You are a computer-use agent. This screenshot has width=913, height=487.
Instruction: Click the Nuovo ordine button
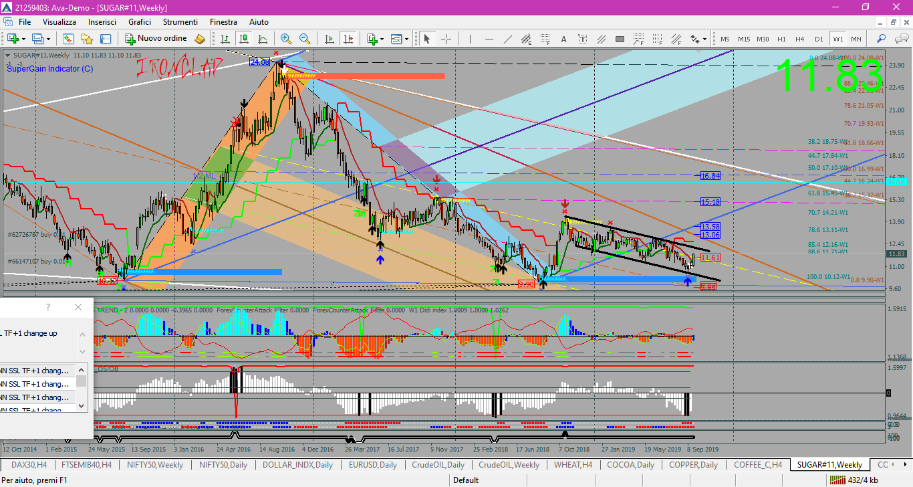pyautogui.click(x=156, y=39)
